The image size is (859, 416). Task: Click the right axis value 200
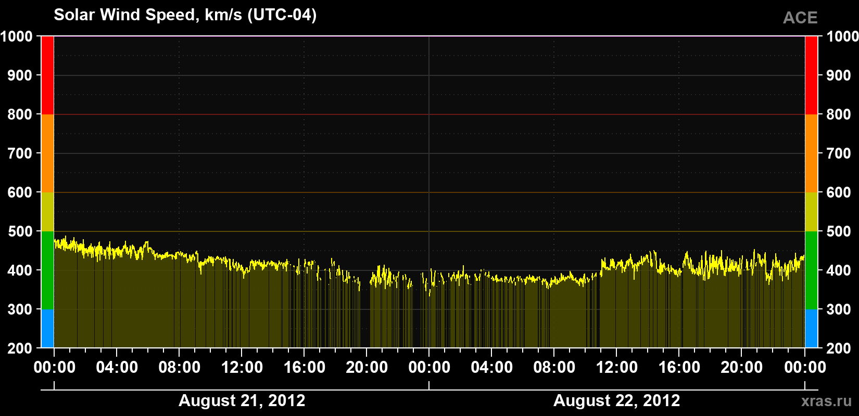coord(839,348)
